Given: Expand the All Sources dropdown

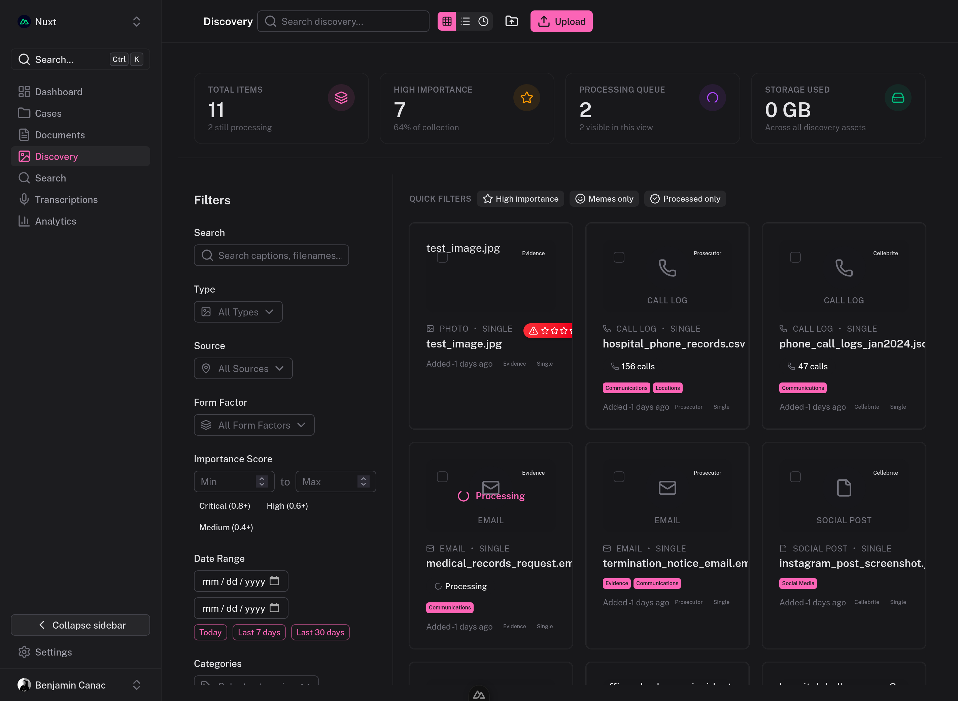Looking at the screenshot, I should (243, 368).
